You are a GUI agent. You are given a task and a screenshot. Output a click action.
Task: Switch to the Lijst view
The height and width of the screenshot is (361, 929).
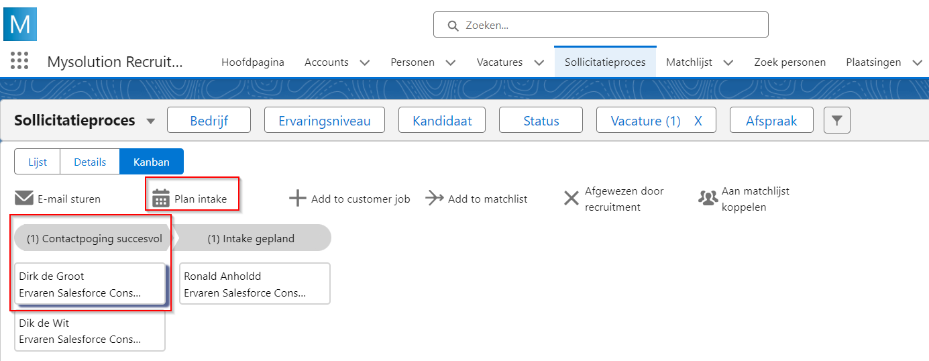(38, 162)
